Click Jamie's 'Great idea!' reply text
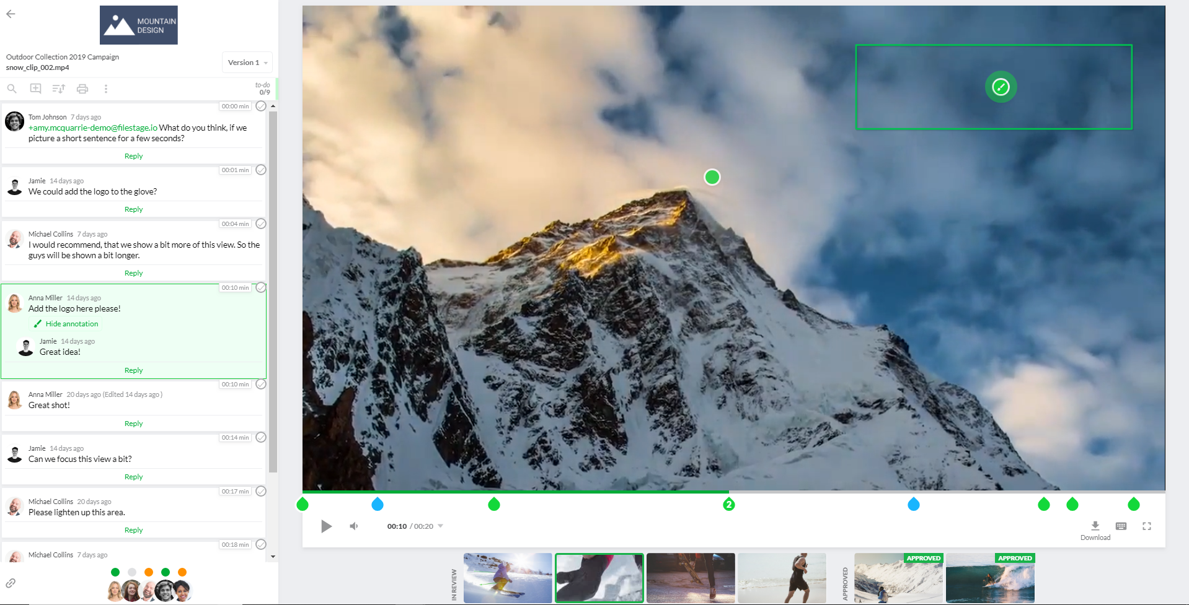The height and width of the screenshot is (605, 1189). [x=60, y=352]
